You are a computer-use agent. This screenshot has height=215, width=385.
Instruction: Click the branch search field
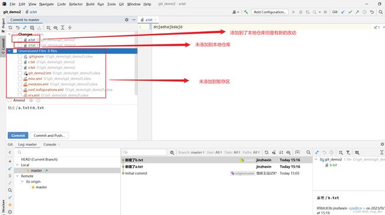pos(68,152)
